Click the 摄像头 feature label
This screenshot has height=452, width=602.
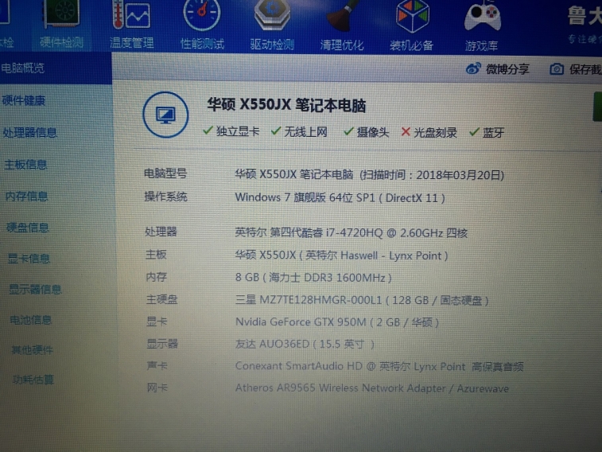click(x=373, y=132)
